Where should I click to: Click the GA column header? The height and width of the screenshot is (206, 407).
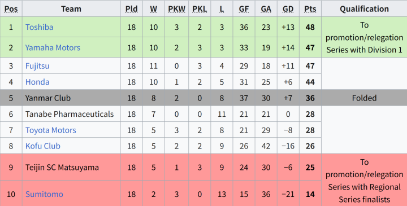266,9
